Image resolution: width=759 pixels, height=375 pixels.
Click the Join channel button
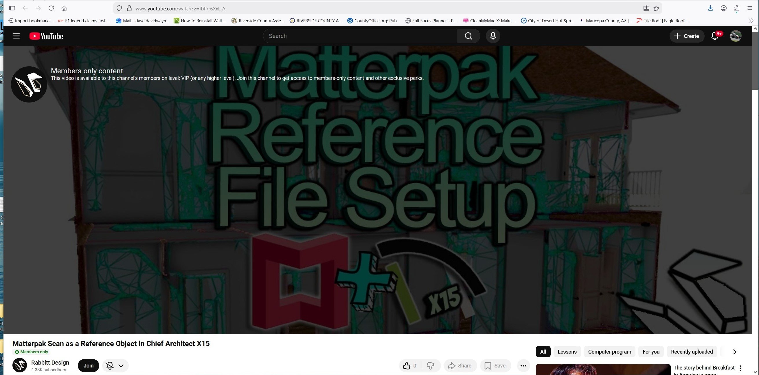88,365
